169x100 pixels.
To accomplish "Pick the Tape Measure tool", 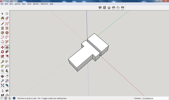I will pyautogui.click(x=2, y=62).
